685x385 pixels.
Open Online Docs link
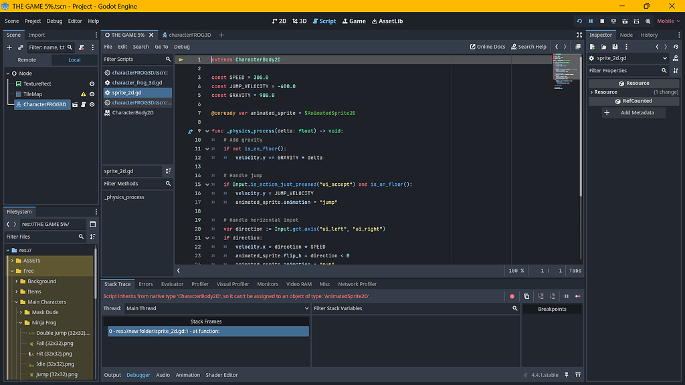pos(488,47)
